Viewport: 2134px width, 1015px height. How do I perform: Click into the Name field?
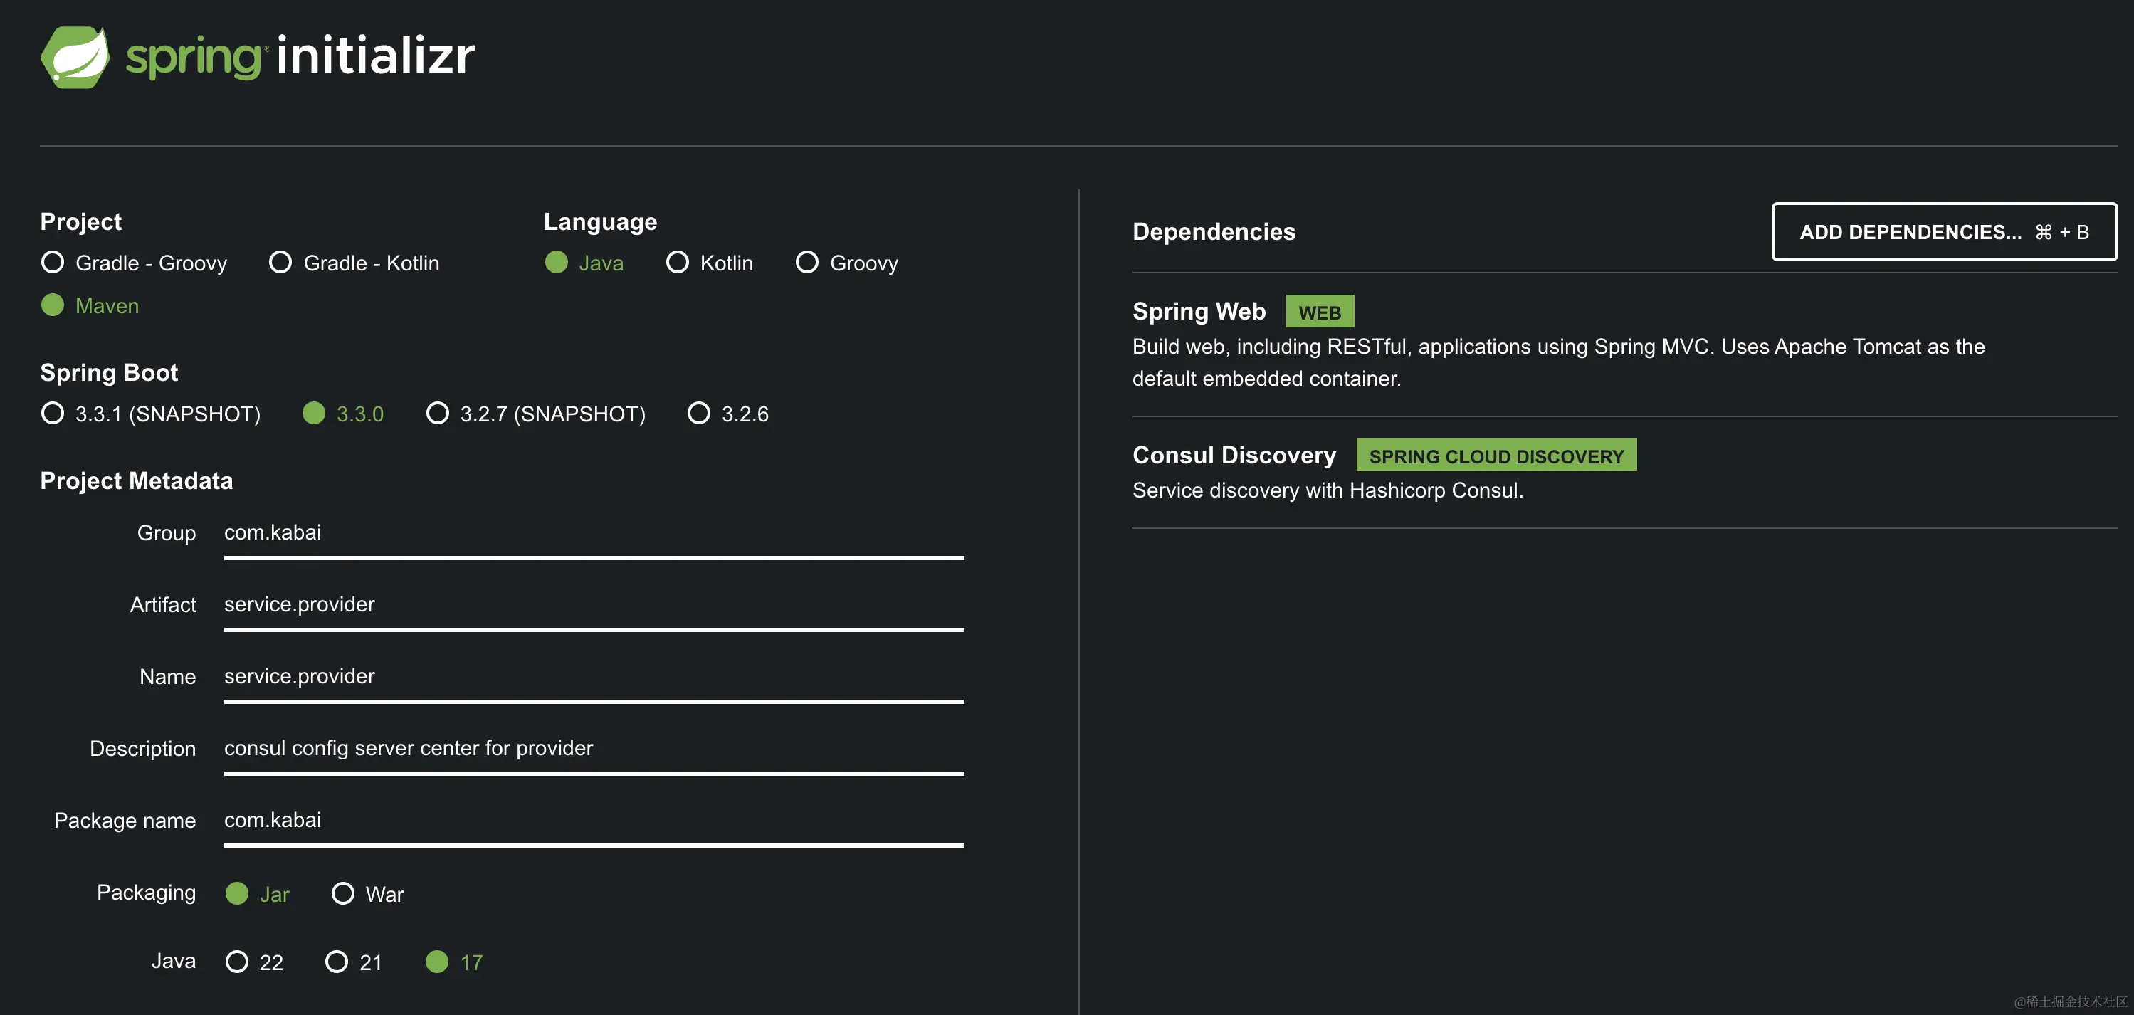pyautogui.click(x=593, y=677)
